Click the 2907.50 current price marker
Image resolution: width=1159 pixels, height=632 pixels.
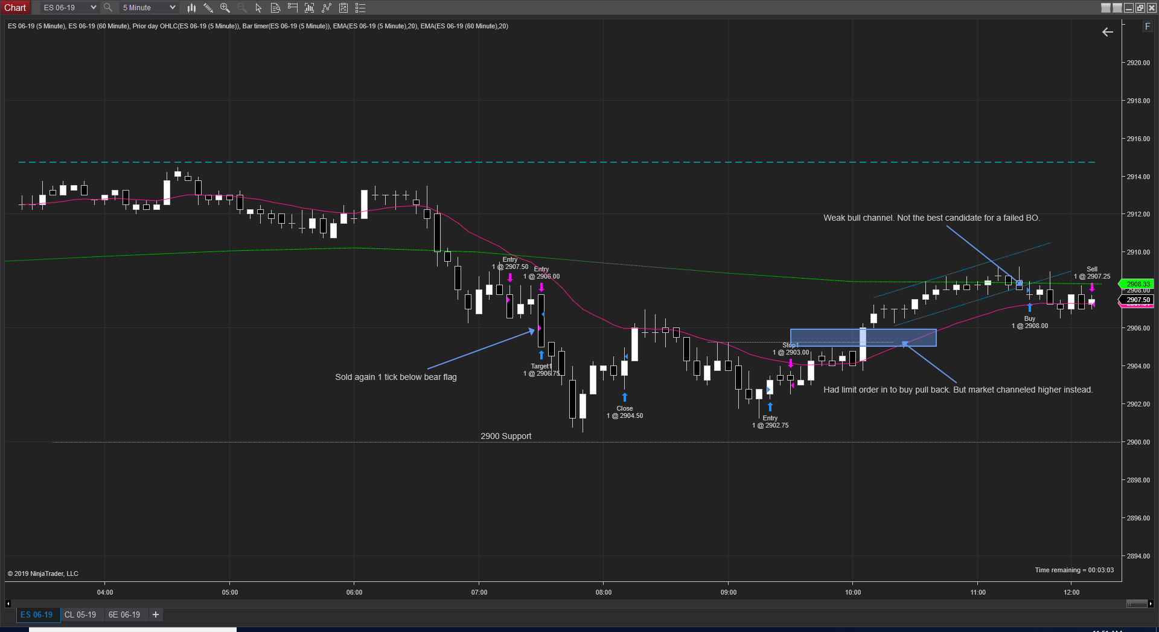coord(1137,300)
